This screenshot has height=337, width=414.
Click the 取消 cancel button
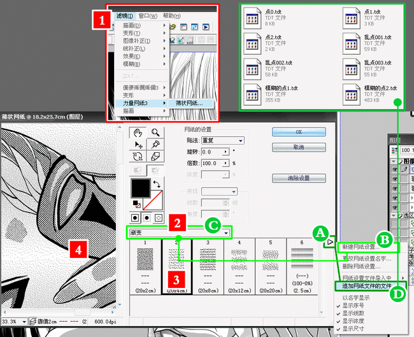[x=299, y=147]
